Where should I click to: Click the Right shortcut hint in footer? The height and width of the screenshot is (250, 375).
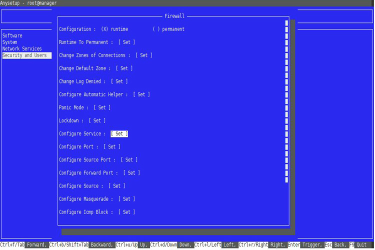click(x=277, y=244)
